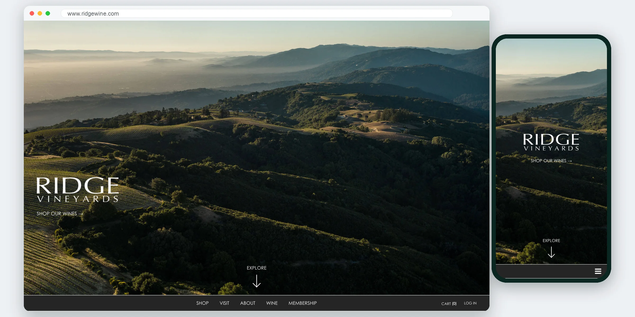
Task: Click the yellow minimize window dot
Action: pos(40,13)
